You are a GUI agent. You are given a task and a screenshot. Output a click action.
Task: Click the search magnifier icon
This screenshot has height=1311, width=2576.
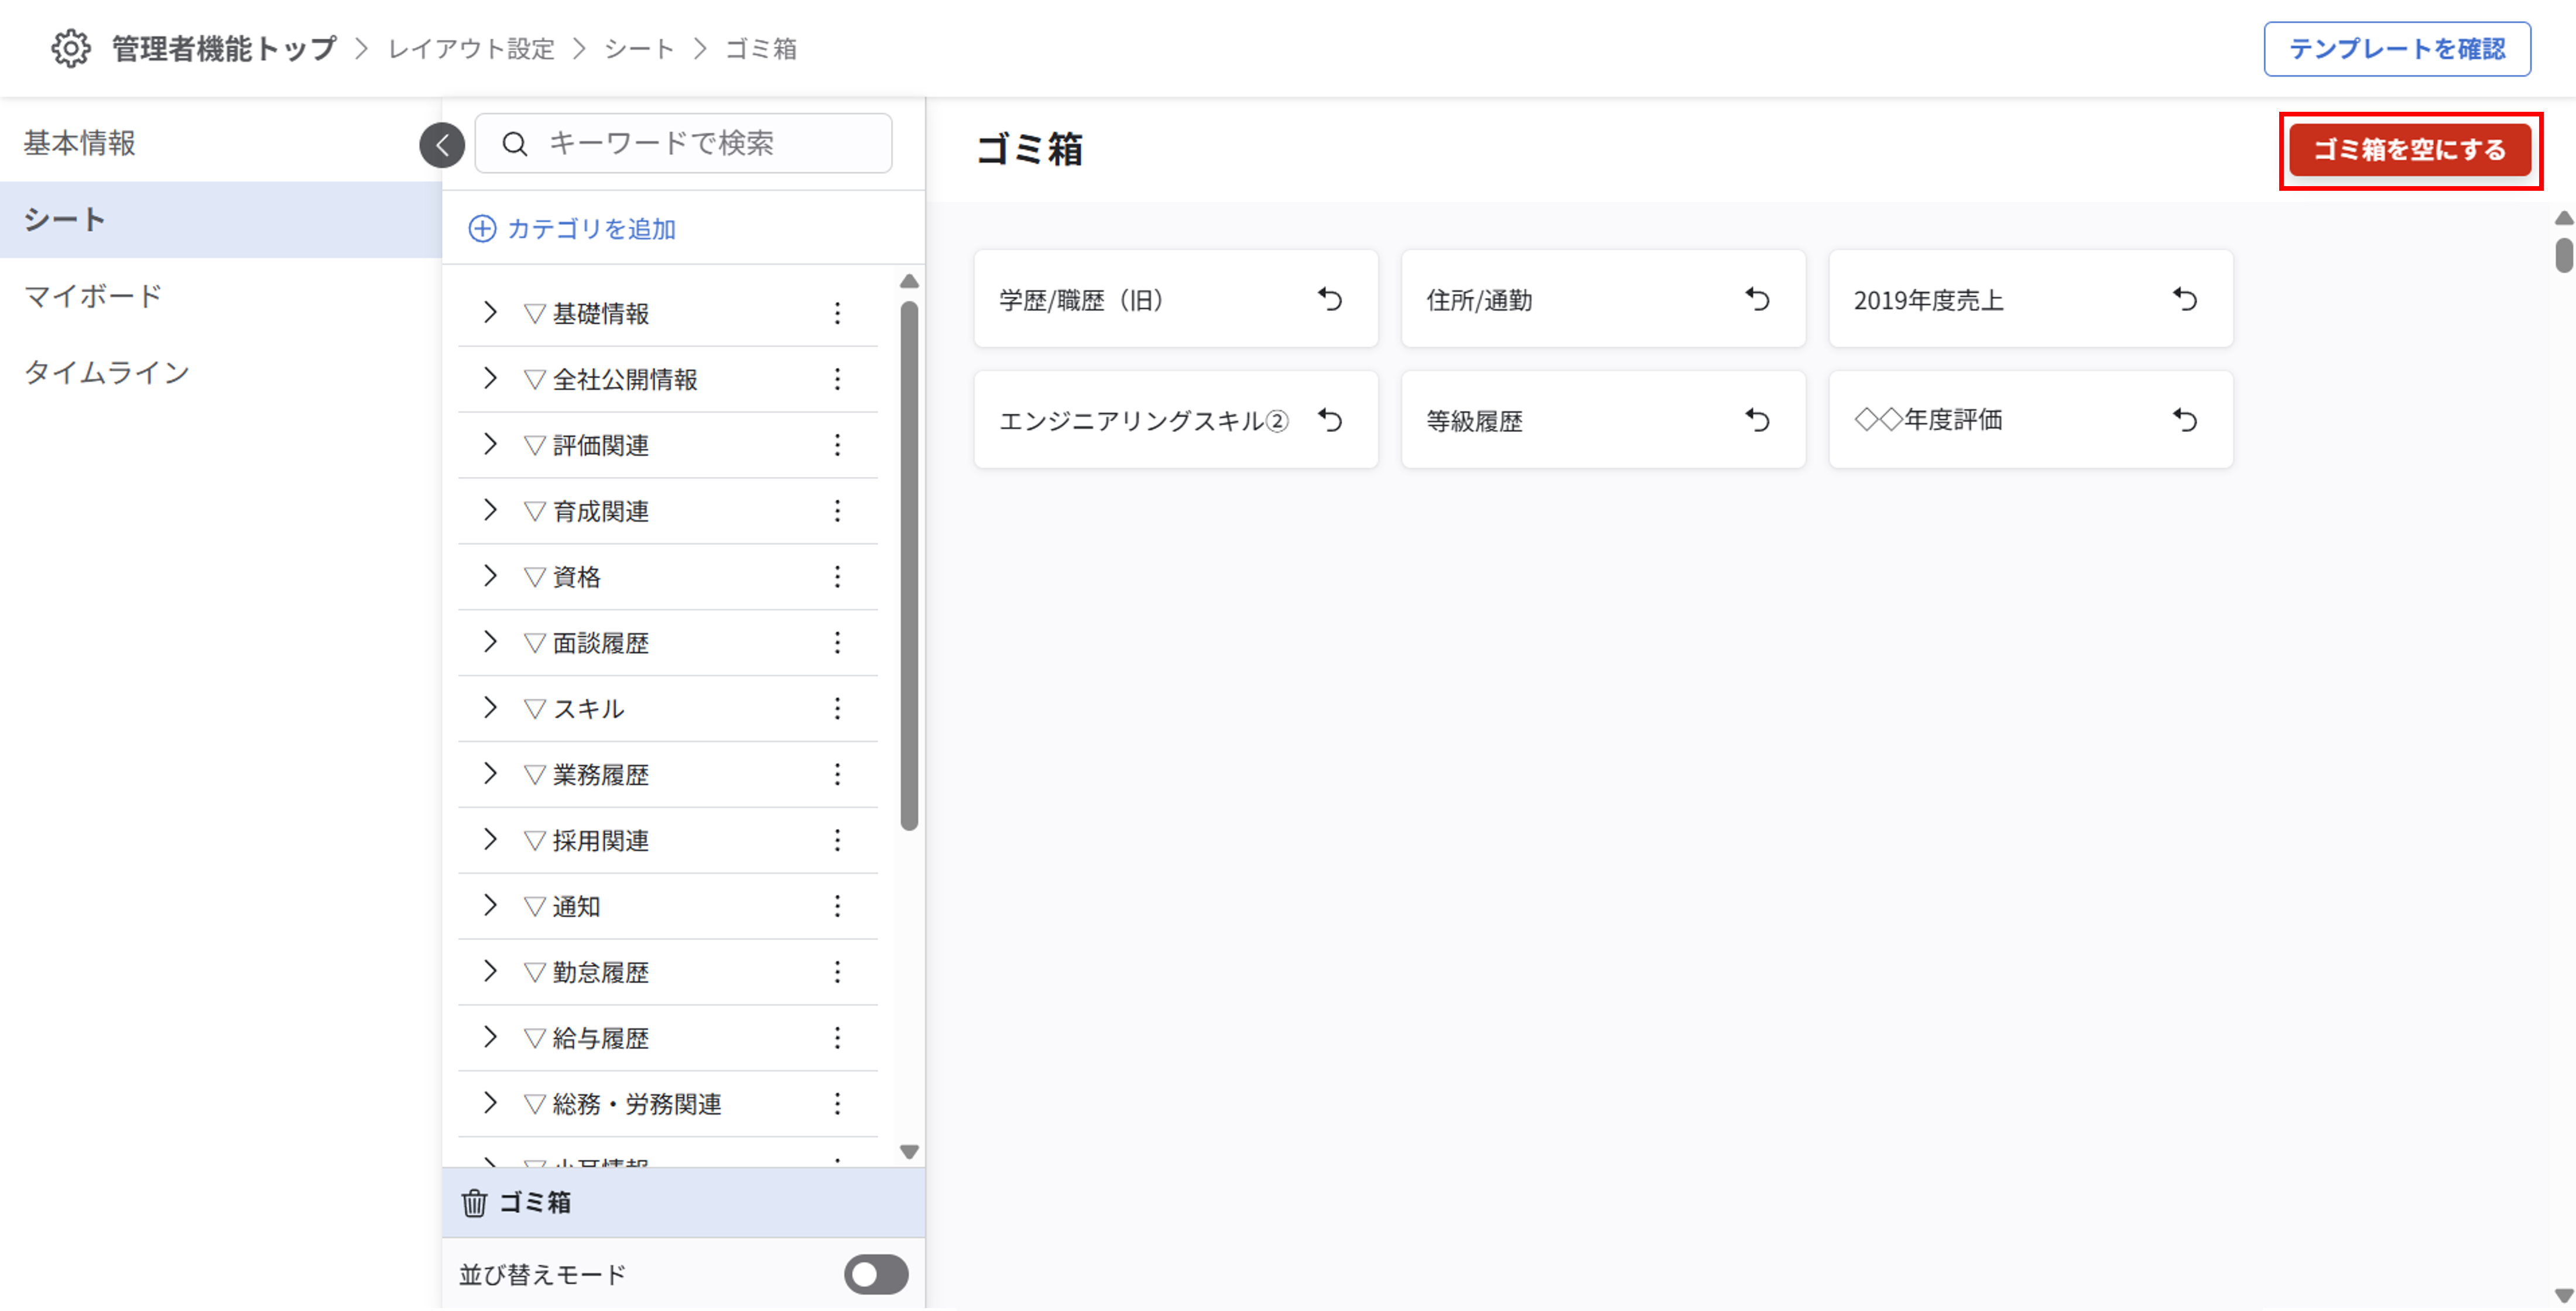pos(514,144)
